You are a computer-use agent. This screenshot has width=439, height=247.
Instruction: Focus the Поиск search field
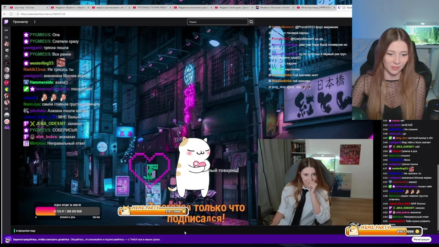pos(217,22)
